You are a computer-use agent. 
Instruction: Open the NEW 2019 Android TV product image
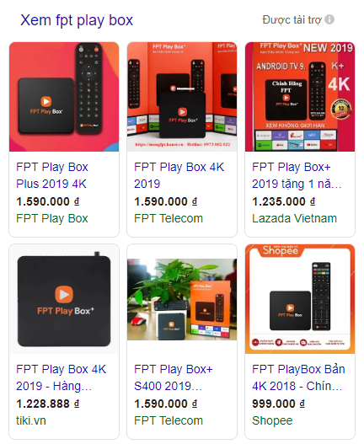point(300,97)
